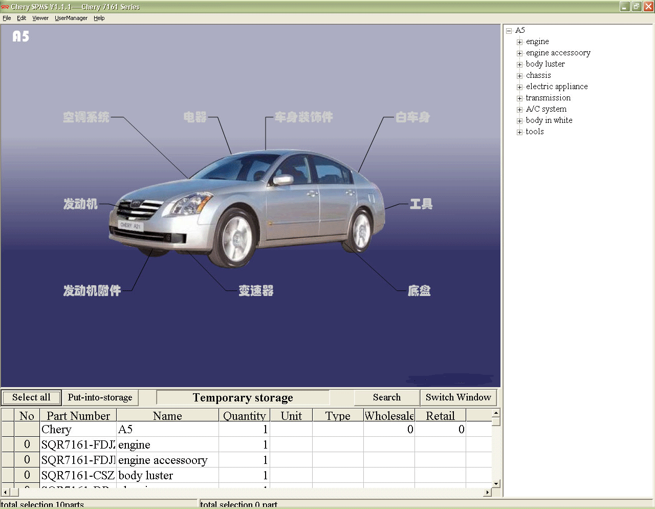Click the Wholesale column header
The height and width of the screenshot is (509, 655).
389,415
